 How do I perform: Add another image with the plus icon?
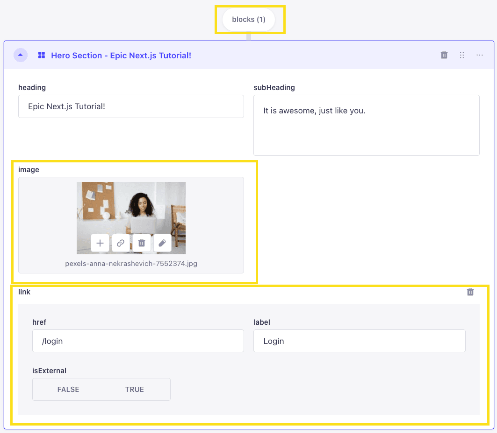pos(100,243)
